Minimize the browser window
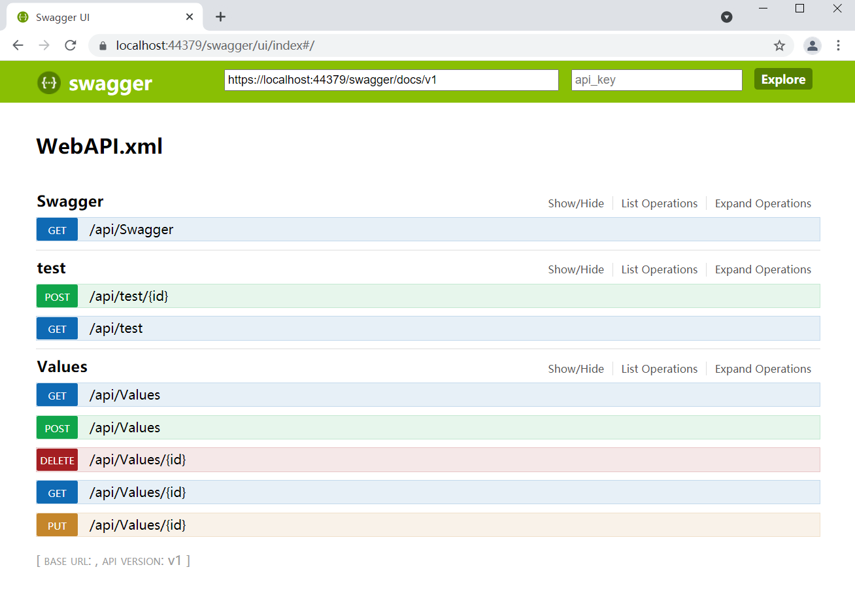Image resolution: width=855 pixels, height=616 pixels. tap(763, 9)
